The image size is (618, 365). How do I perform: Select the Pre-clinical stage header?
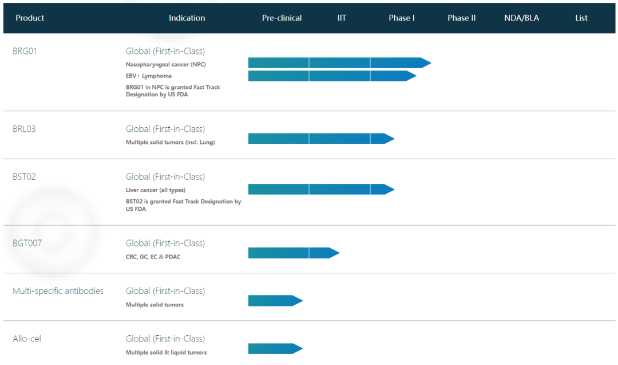[x=282, y=18]
